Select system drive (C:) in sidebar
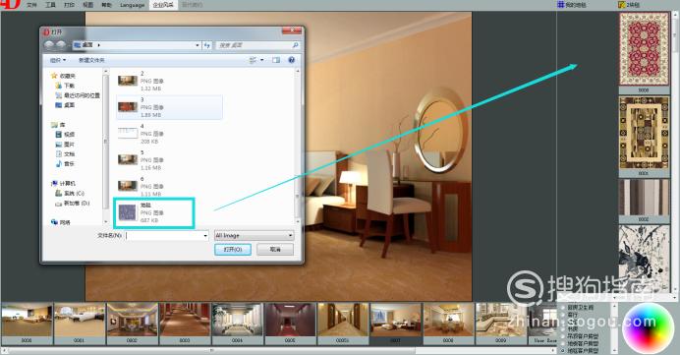The height and width of the screenshot is (355, 680). point(70,193)
